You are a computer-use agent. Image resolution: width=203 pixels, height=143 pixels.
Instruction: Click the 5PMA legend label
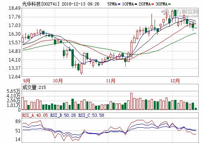(112, 4)
